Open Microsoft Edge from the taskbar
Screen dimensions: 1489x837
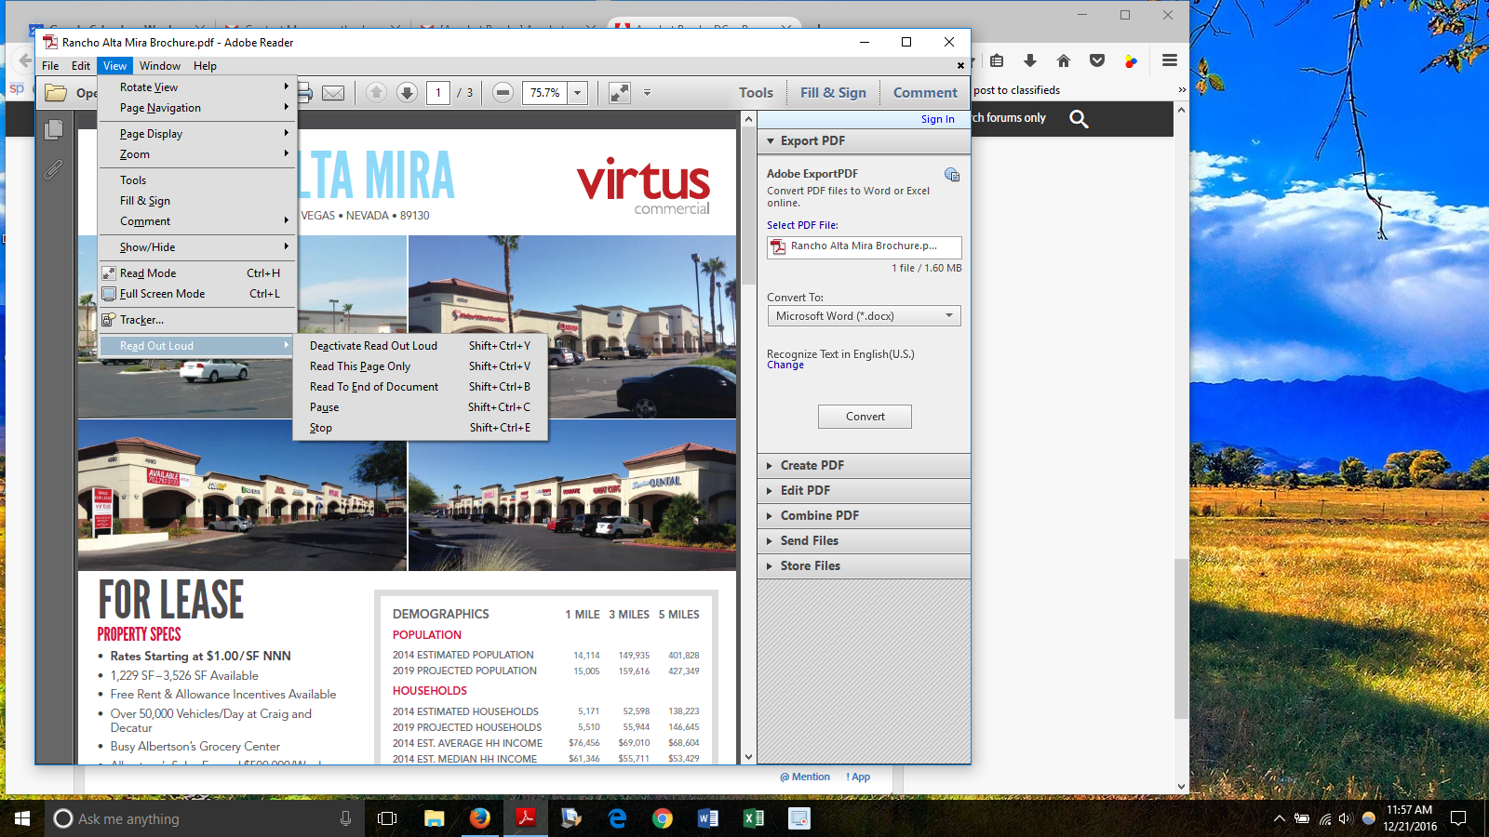(617, 818)
